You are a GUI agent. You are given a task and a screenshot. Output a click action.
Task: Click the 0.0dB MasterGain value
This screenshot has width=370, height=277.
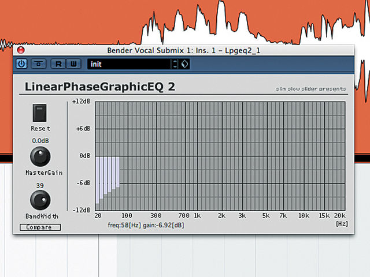coord(40,141)
